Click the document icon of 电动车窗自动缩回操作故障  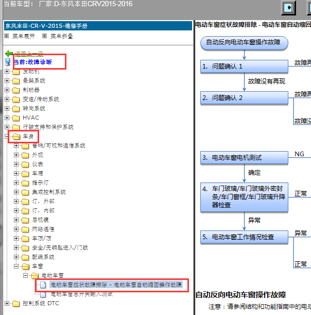(x=43, y=285)
